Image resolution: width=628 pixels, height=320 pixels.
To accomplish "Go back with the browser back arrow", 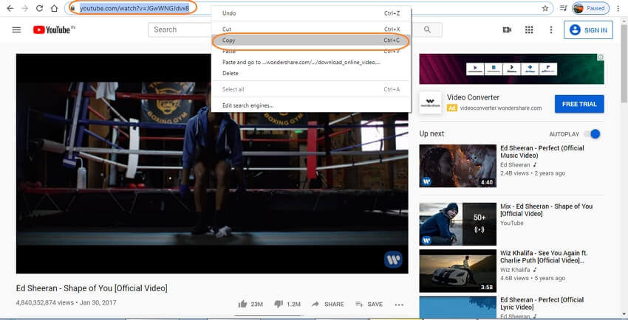I will (10, 8).
